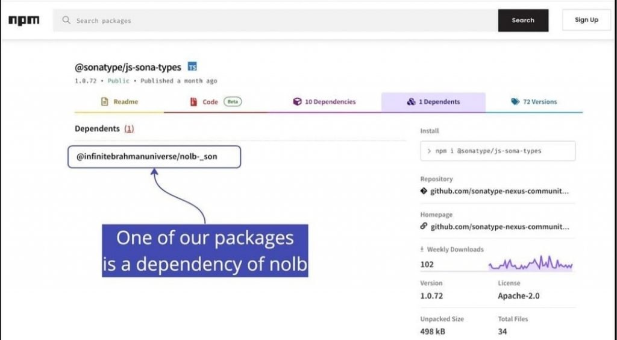Open the Readme tab
This screenshot has height=340, width=617.
click(119, 102)
